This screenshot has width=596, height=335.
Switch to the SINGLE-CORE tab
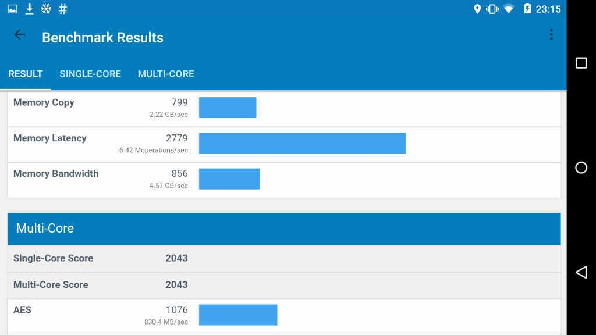pyautogui.click(x=90, y=74)
